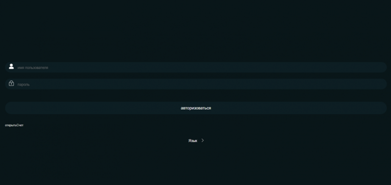The height and width of the screenshot is (185, 391).
Task: Select the password field via lock icon
Action: click(x=11, y=83)
